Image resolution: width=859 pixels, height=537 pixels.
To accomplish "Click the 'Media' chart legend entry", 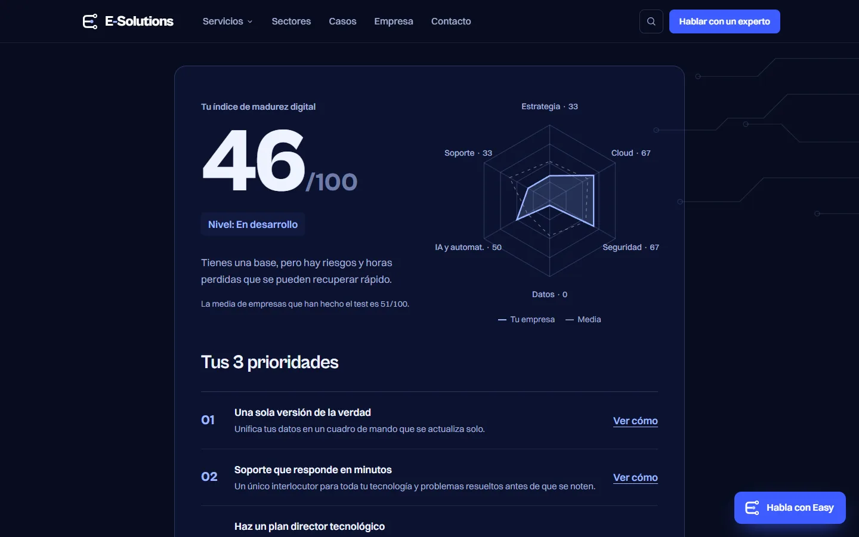I will click(583, 320).
